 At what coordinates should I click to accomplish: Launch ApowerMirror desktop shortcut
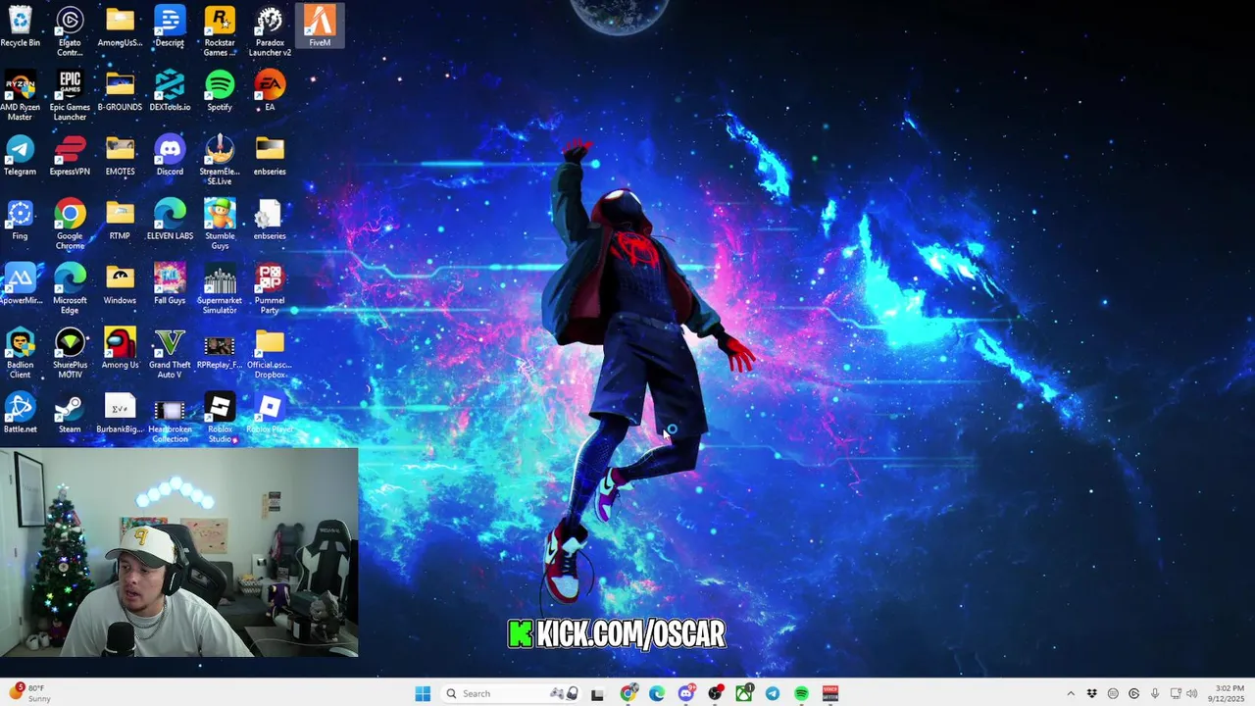pos(21,284)
